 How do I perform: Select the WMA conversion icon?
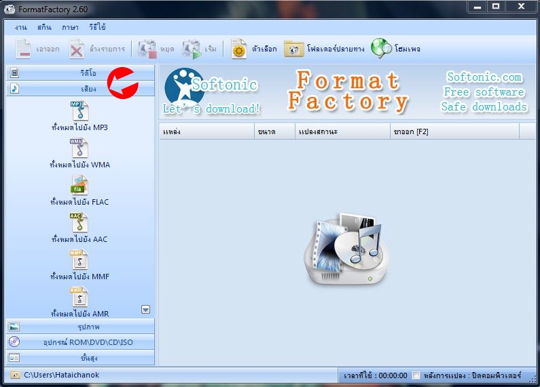pyautogui.click(x=79, y=148)
